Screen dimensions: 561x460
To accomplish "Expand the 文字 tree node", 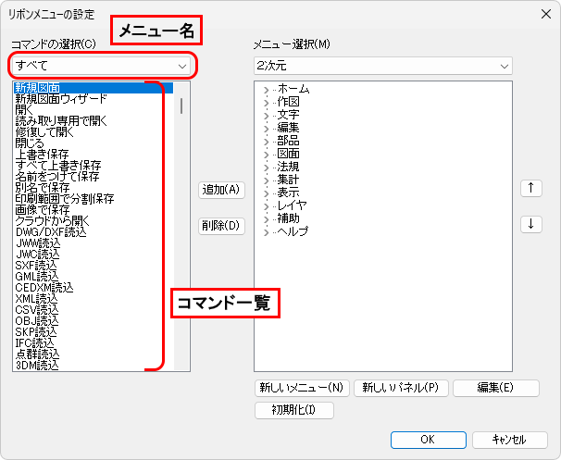I will tap(266, 116).
